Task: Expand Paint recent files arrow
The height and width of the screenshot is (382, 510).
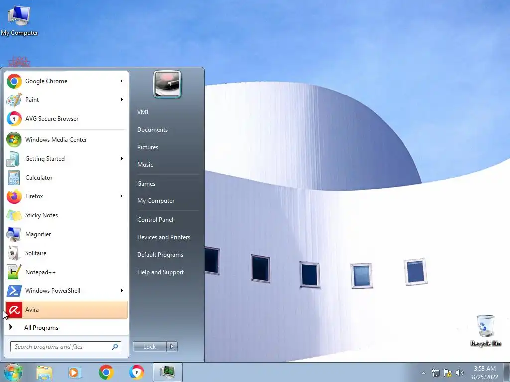Action: [x=122, y=99]
